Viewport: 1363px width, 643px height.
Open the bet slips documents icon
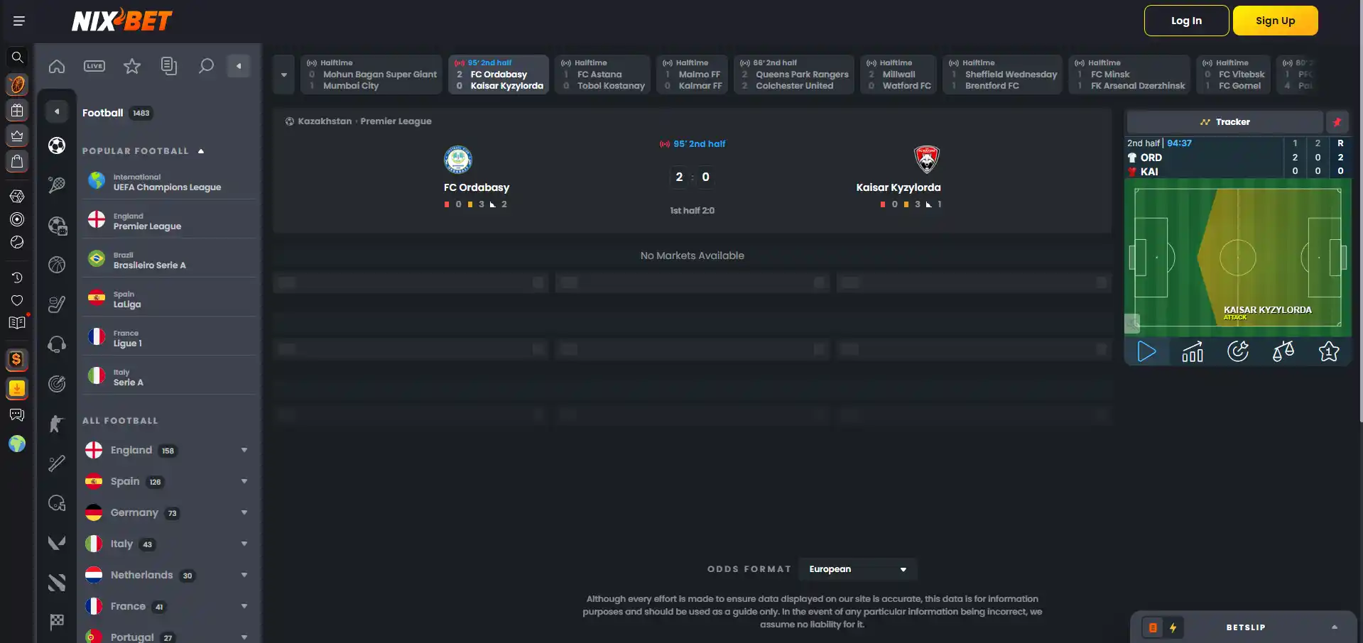169,66
